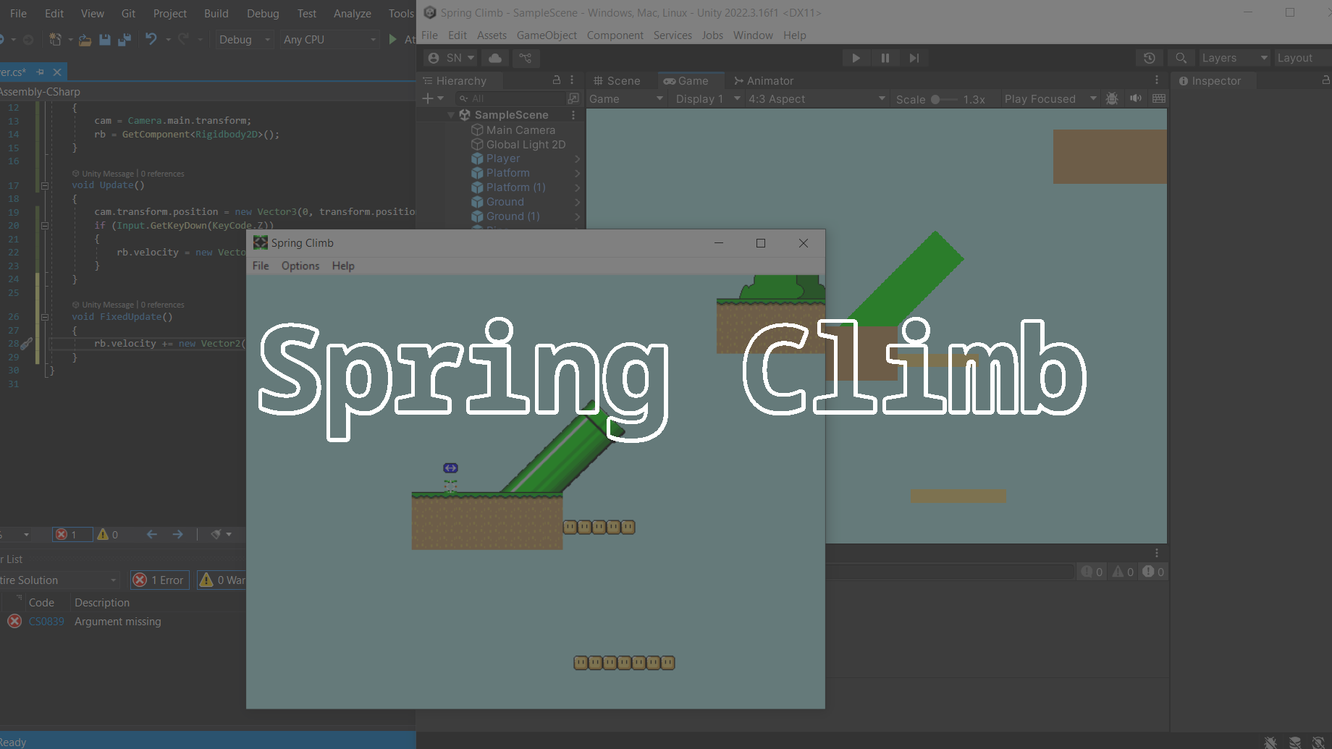This screenshot has height=749, width=1332.
Task: Pin the .cs editor tab
Action: 41,72
